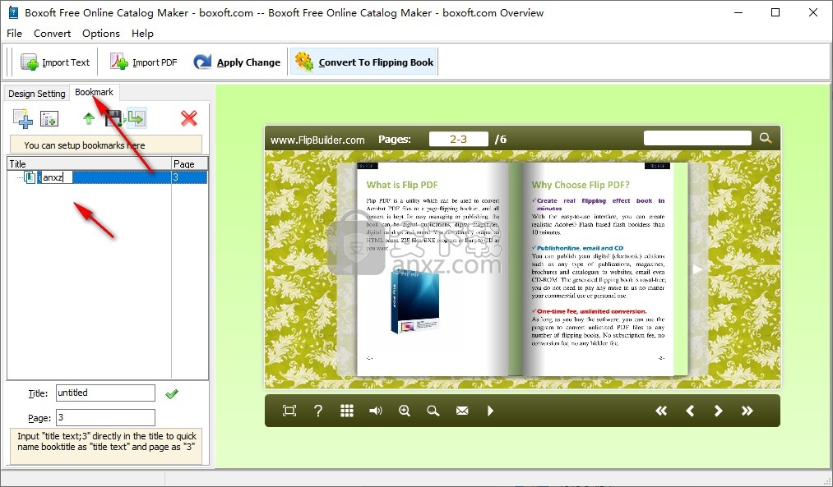Click Apply Change button
This screenshot has width=833, height=487.
click(x=236, y=62)
